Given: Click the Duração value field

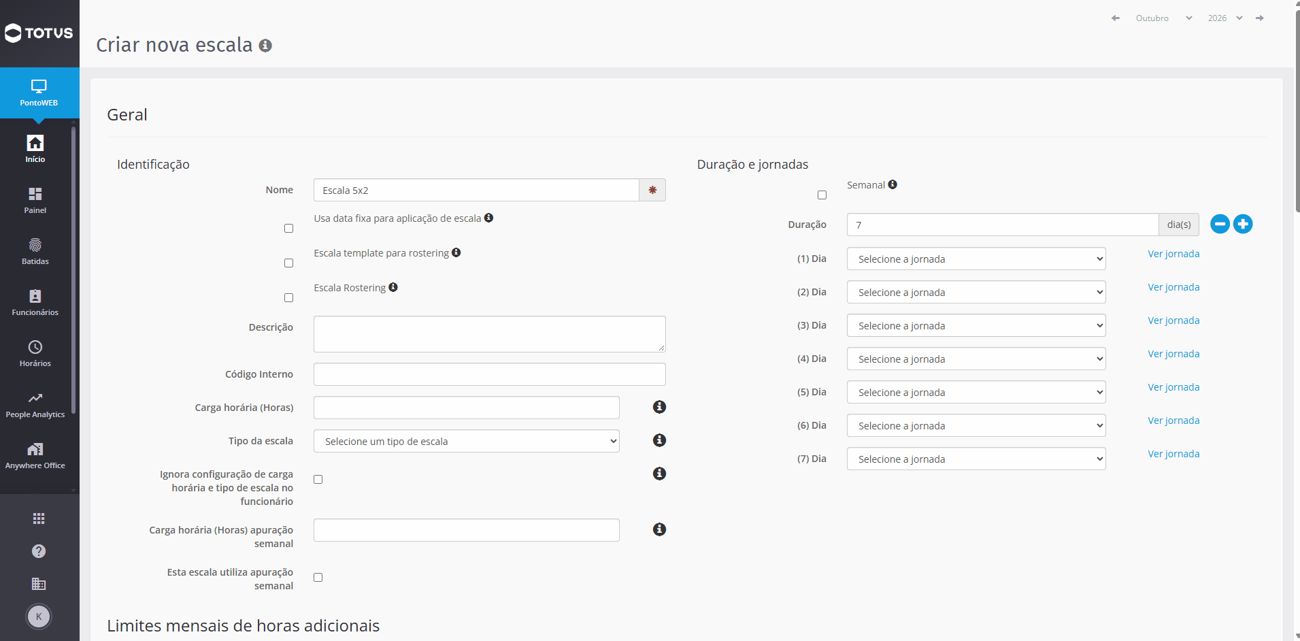Looking at the screenshot, I should [1003, 225].
